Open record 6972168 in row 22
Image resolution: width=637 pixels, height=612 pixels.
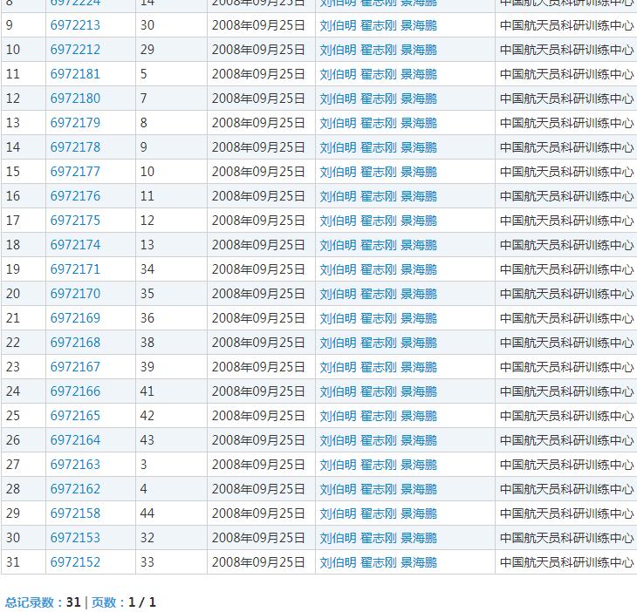[x=75, y=343]
